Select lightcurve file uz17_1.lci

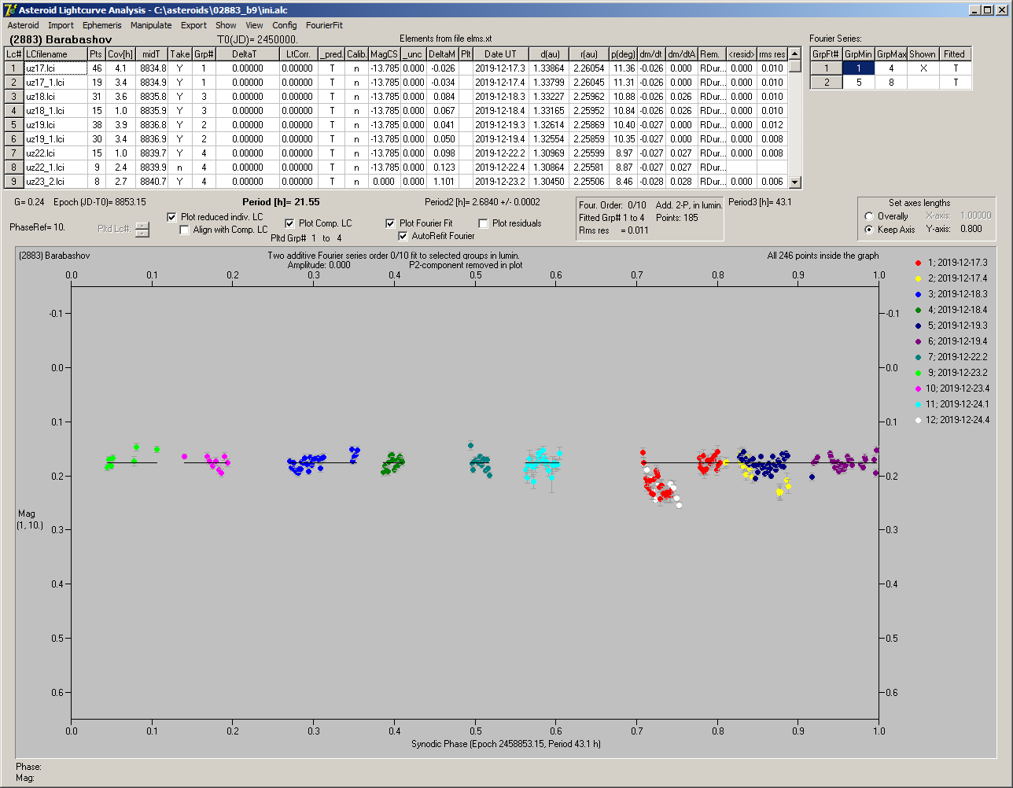coord(55,83)
